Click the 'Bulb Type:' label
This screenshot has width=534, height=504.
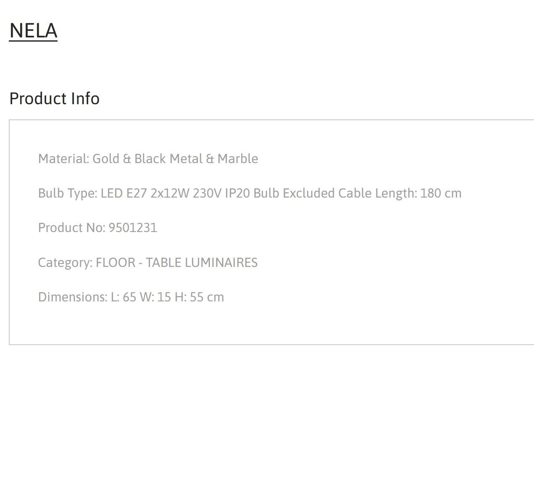(x=68, y=193)
